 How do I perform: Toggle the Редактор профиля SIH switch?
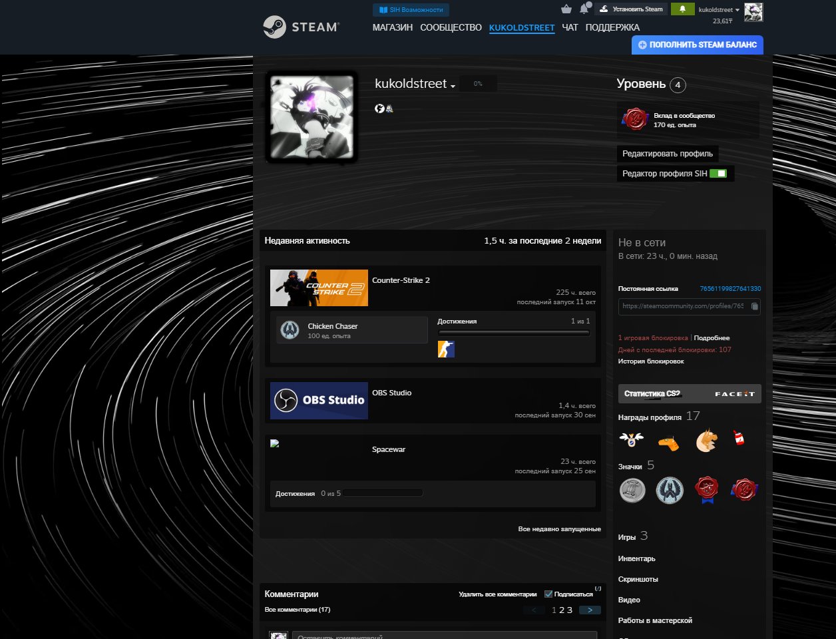point(718,174)
